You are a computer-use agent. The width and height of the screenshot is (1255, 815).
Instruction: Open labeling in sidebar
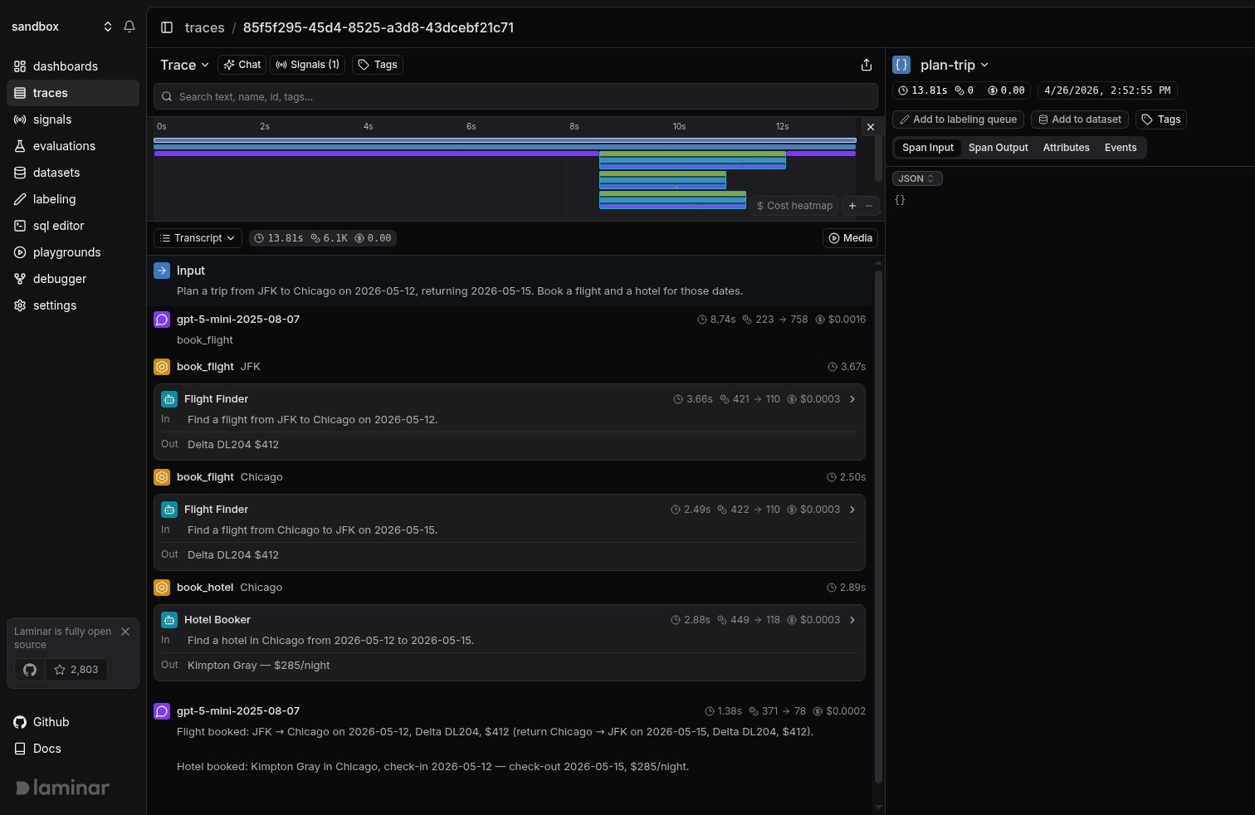73,199
